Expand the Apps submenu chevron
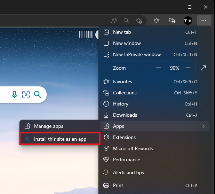This screenshot has width=215, height=194. (x=204, y=126)
